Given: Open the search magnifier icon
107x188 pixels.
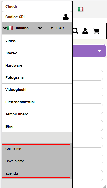Looking at the screenshot, I should (75, 31).
